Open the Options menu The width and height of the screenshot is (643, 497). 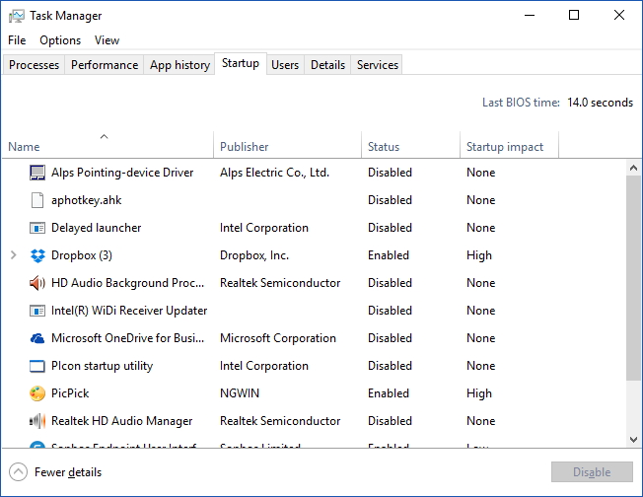pyautogui.click(x=60, y=40)
